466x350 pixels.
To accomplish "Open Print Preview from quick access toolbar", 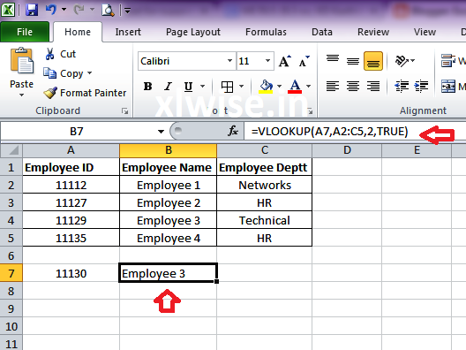I will click(108, 10).
